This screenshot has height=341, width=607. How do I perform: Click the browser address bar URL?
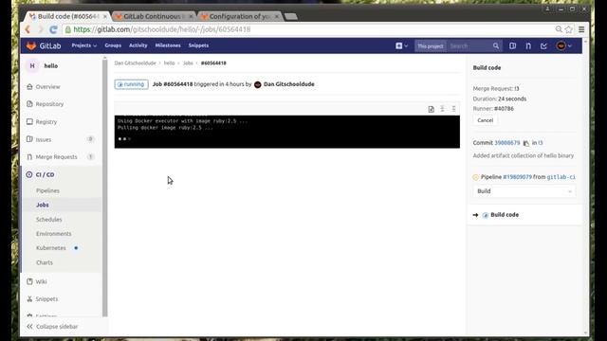point(162,29)
